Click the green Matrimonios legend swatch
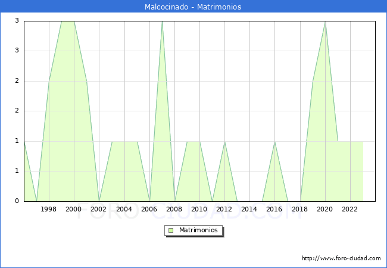Image resolution: width=387 pixels, height=268 pixels. click(171, 230)
